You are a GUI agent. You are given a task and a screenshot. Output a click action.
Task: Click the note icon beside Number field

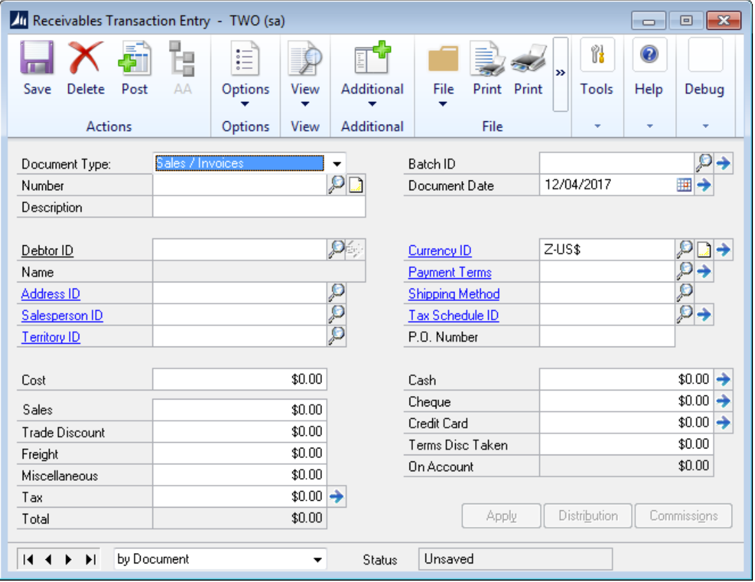[356, 185]
